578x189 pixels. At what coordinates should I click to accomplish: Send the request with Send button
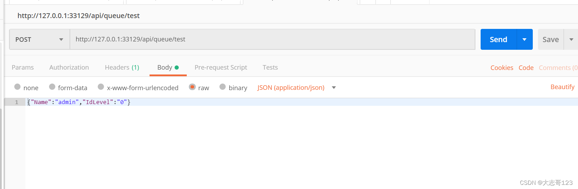(x=499, y=39)
